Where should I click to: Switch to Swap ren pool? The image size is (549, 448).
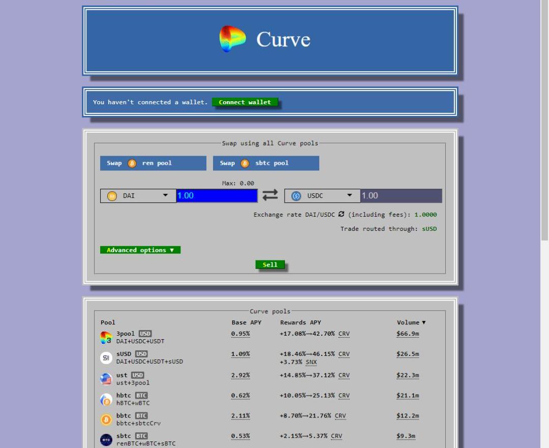pyautogui.click(x=153, y=163)
